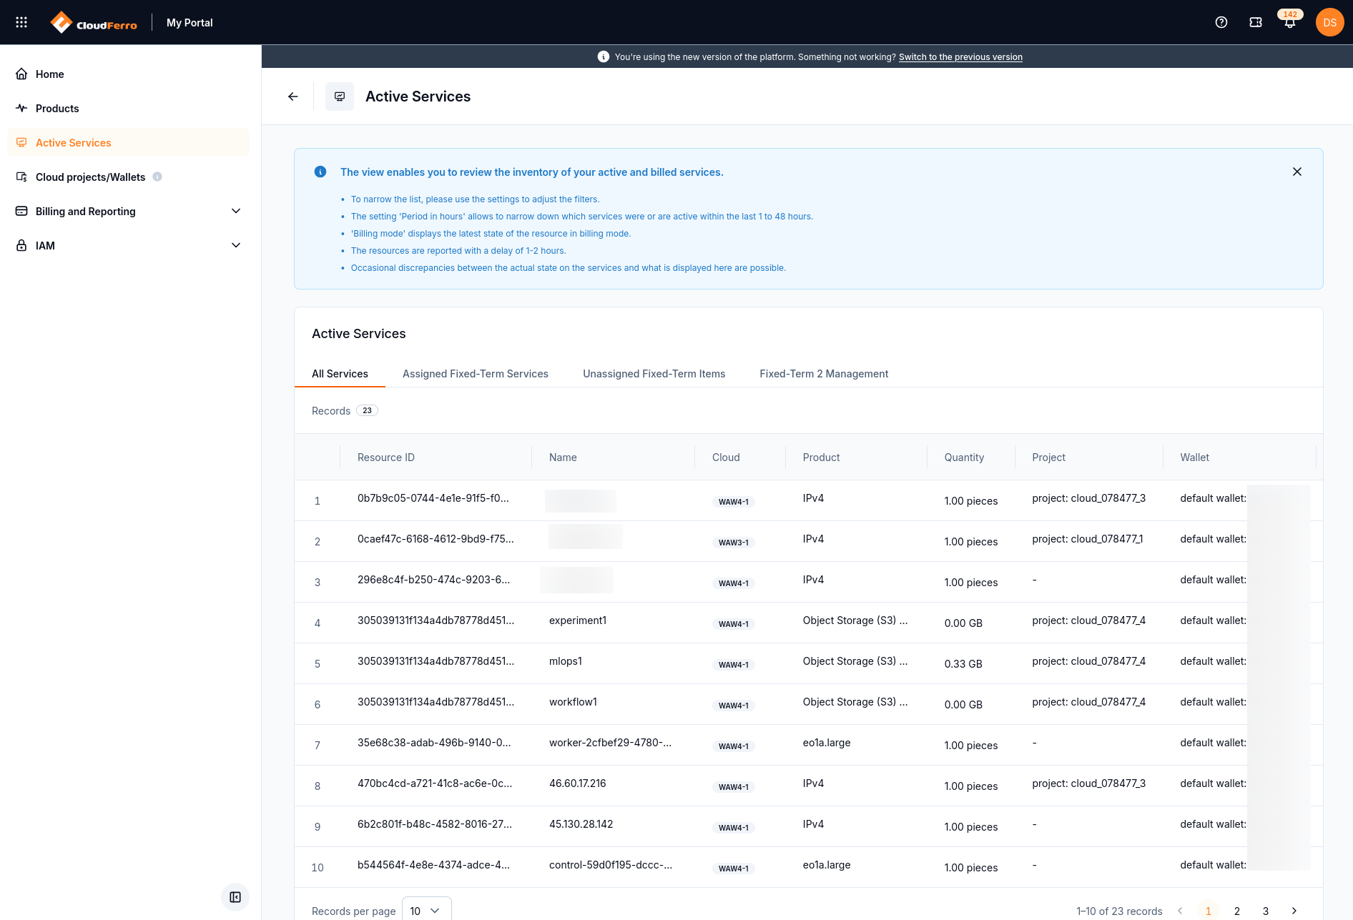Open Products in the sidebar
The height and width of the screenshot is (920, 1353).
tap(129, 109)
